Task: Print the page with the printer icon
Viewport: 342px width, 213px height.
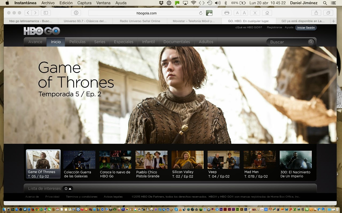Action: pyautogui.click(x=227, y=13)
